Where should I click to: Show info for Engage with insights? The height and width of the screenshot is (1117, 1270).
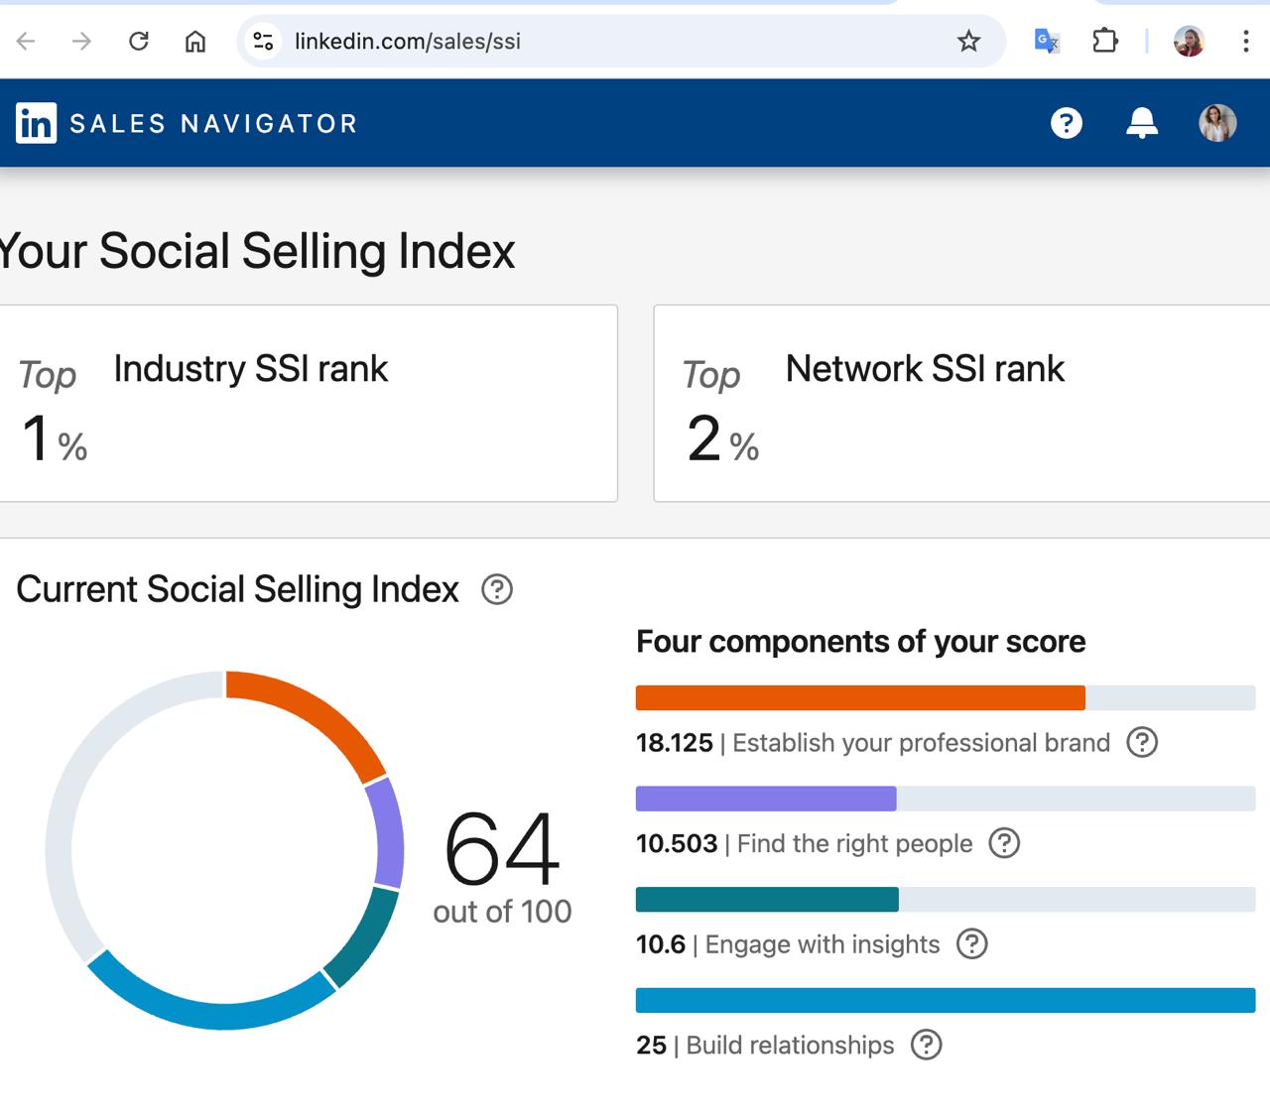971,943
